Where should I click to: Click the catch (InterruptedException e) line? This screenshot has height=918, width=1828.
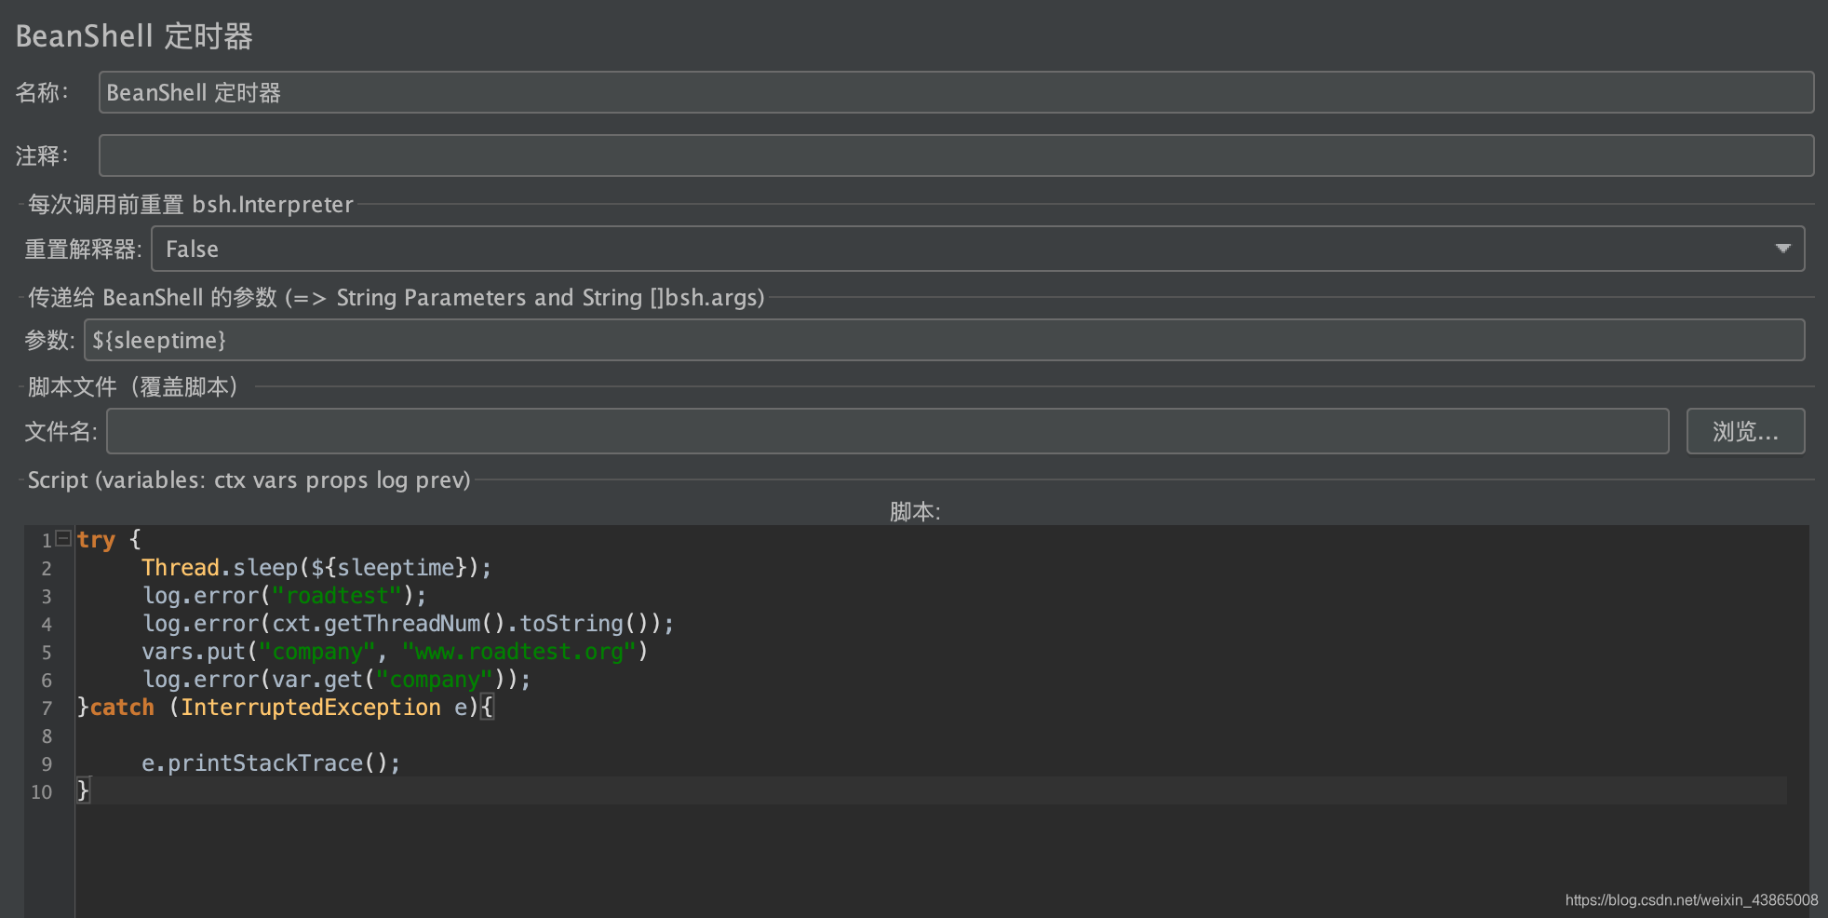(286, 707)
